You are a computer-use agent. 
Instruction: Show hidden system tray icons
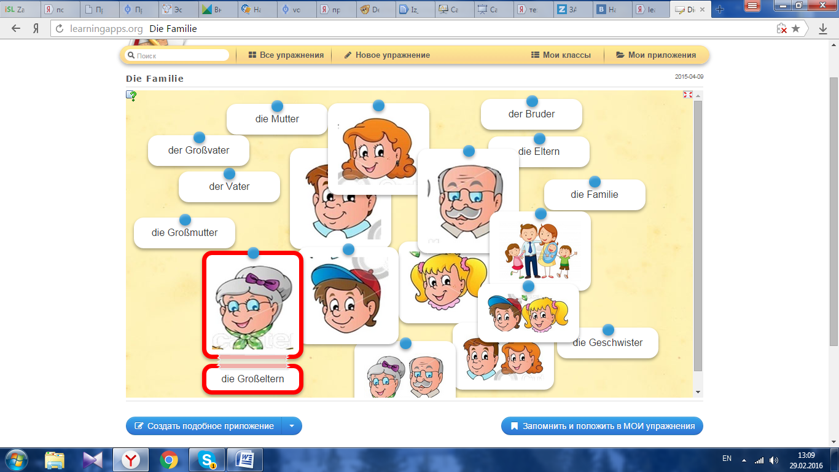click(744, 460)
